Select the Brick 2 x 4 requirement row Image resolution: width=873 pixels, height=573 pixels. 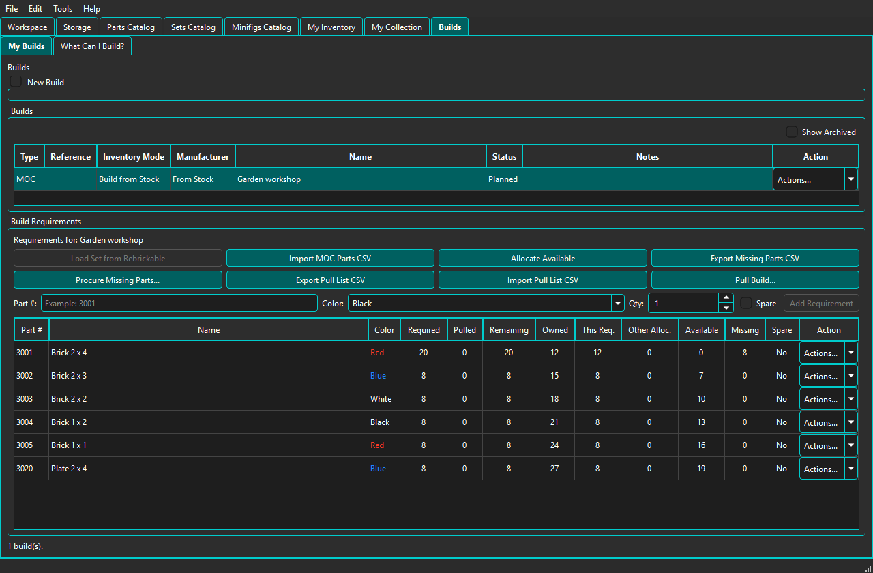click(406, 353)
